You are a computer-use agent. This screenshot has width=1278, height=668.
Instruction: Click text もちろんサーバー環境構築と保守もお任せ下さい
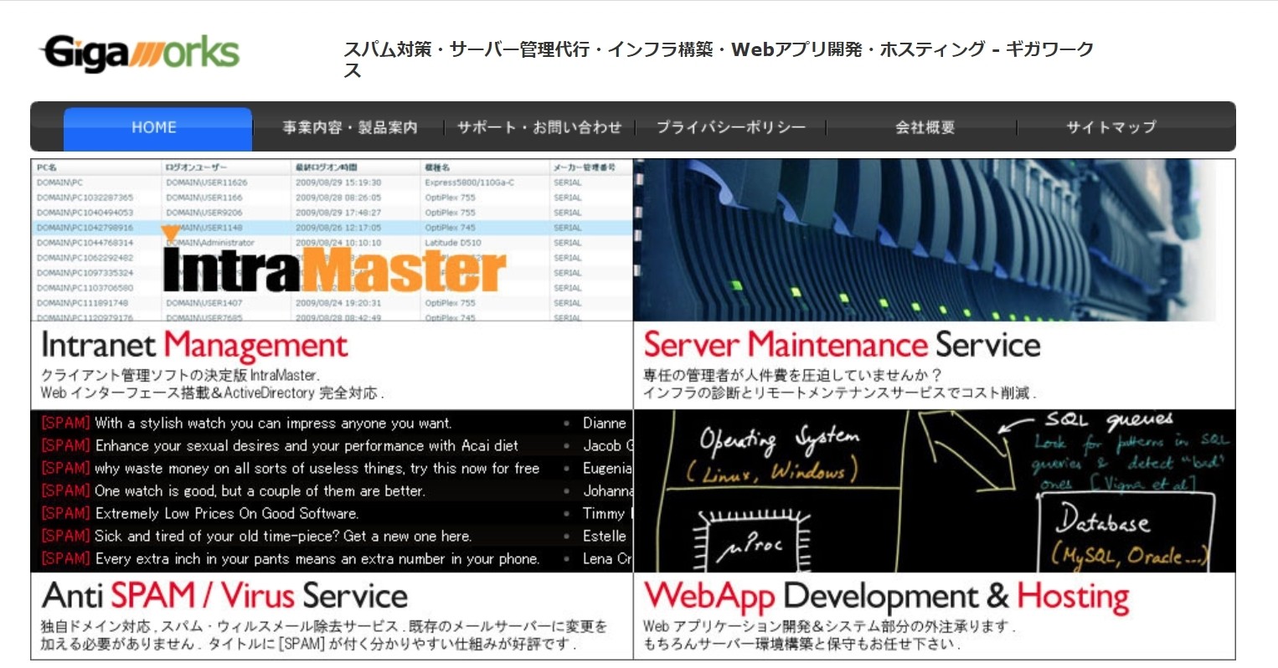click(801, 644)
